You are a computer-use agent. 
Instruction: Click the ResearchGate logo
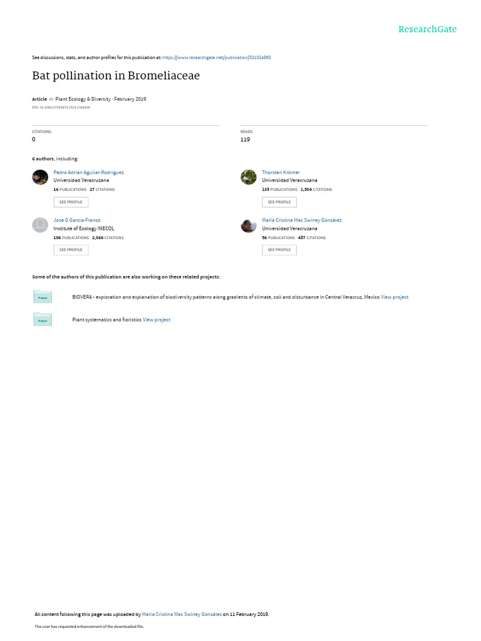point(427,29)
